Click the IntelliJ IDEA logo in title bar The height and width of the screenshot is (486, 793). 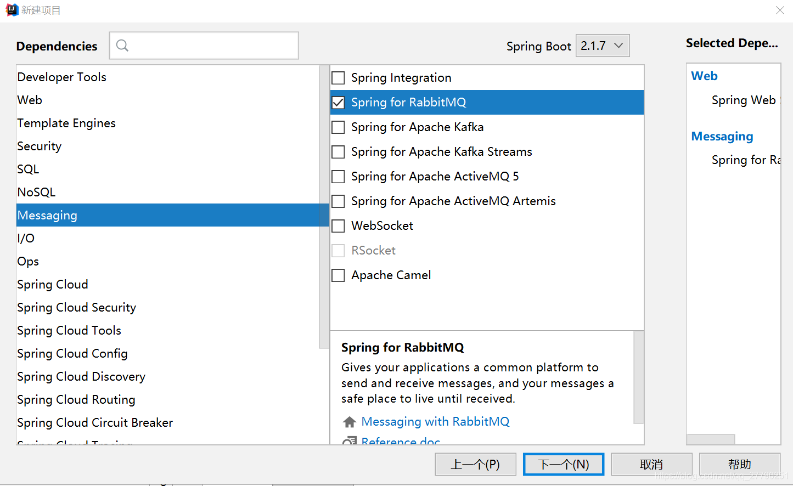(12, 10)
